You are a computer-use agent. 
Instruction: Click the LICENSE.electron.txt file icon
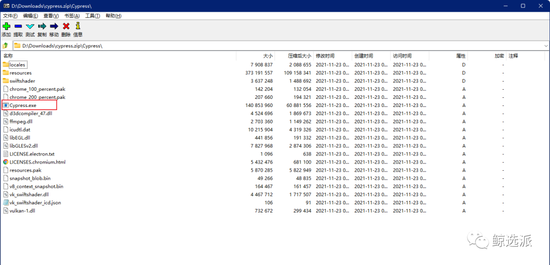pyautogui.click(x=6, y=154)
